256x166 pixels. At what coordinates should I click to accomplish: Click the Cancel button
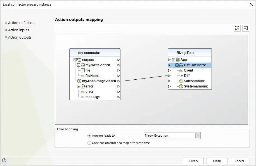(x=239, y=161)
